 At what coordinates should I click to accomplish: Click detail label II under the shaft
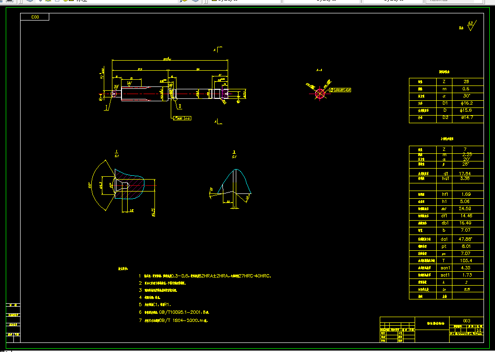click(180, 106)
